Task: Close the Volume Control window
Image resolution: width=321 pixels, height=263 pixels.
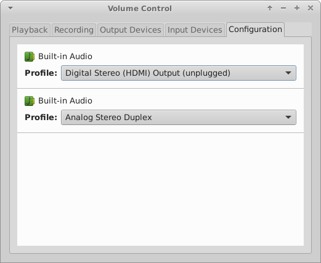Action: [x=311, y=8]
